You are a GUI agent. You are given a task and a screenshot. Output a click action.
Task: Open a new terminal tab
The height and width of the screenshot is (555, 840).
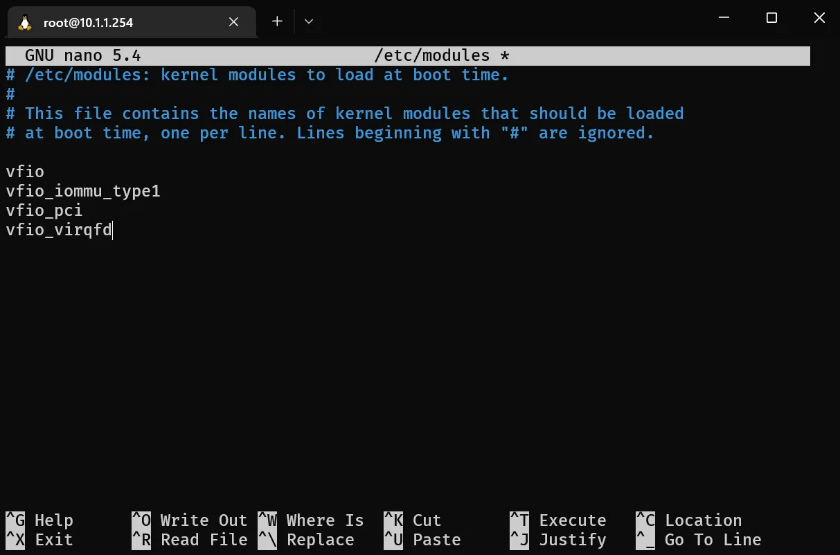point(277,21)
